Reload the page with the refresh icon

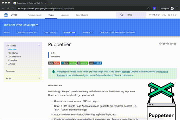13,9
